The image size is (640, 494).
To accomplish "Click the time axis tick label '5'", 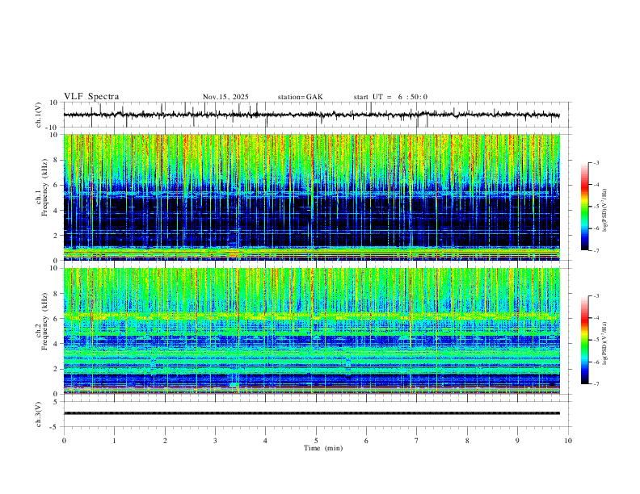I will tap(316, 441).
